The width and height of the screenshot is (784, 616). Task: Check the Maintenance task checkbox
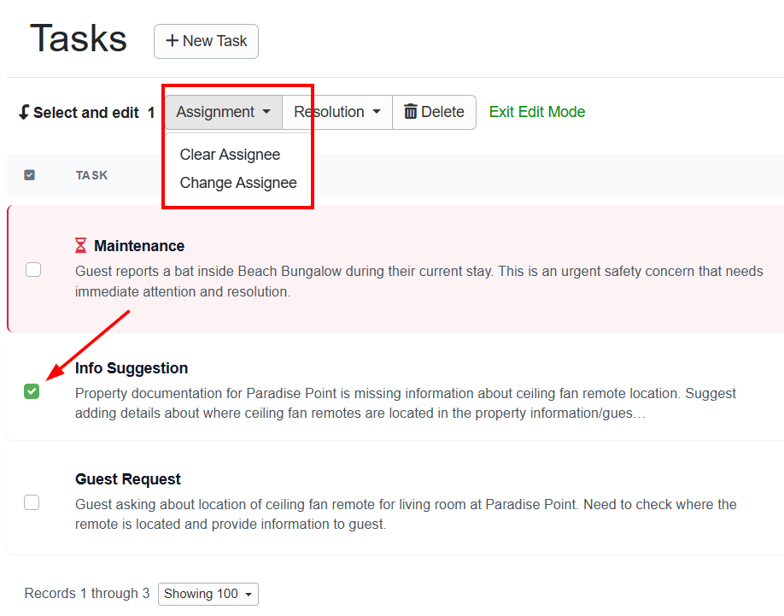tap(32, 269)
